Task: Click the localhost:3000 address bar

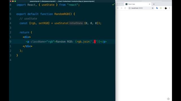Action: click(141, 8)
